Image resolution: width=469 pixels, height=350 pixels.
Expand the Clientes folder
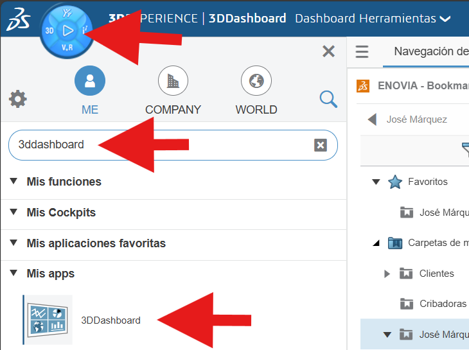pos(387,274)
